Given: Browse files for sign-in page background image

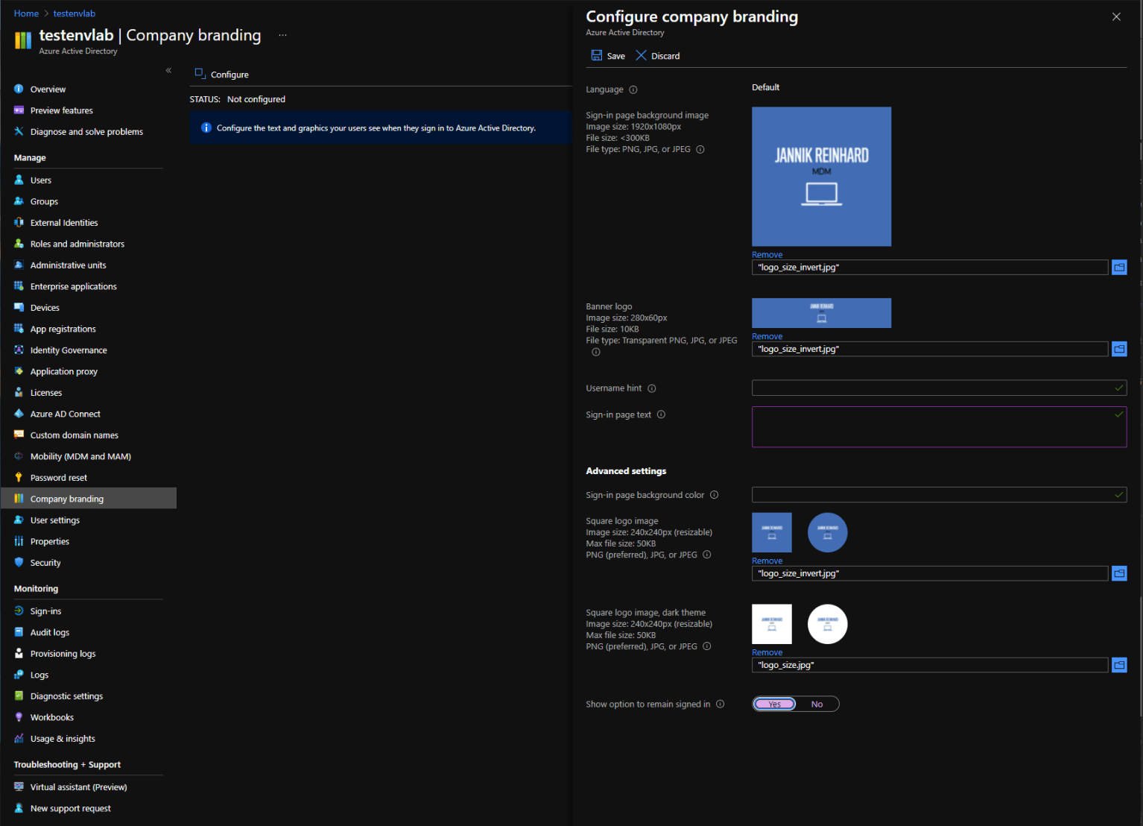Looking at the screenshot, I should tap(1119, 267).
